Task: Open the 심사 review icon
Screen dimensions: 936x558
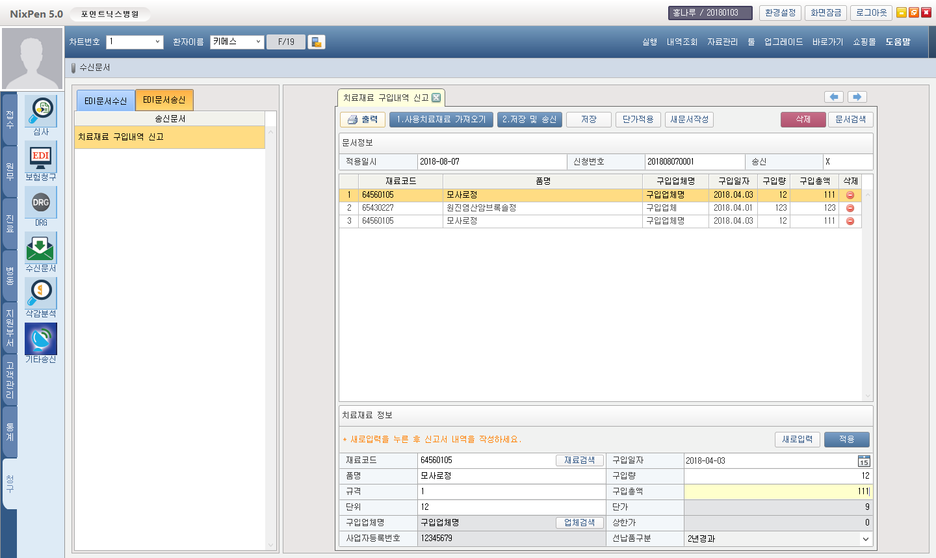Action: tap(41, 111)
